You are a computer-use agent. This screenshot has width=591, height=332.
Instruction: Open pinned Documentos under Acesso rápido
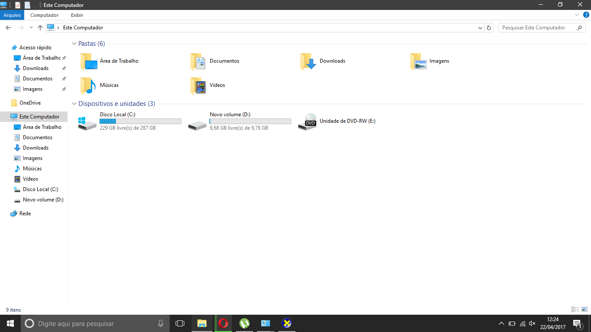pyautogui.click(x=38, y=79)
